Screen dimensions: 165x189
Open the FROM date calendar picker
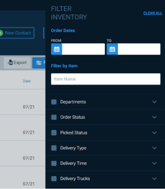pyautogui.click(x=57, y=49)
